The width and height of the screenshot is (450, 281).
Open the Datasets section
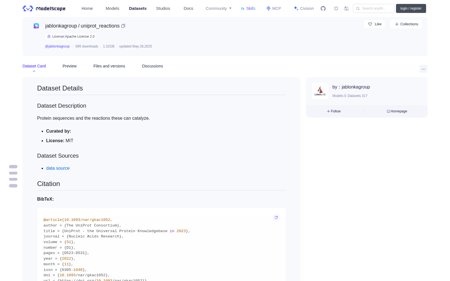(138, 8)
